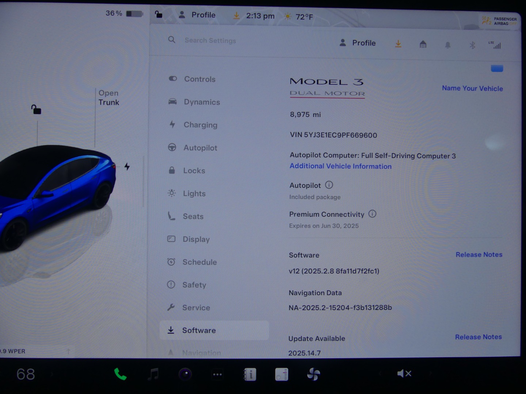Tap the HomeLink garage icon
Viewport: 526px width, 394px height.
pos(423,45)
